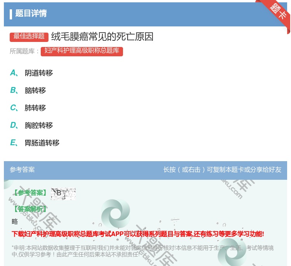291x266 pixels.
Task: Select option A 阴道转移
Action: click(31, 73)
